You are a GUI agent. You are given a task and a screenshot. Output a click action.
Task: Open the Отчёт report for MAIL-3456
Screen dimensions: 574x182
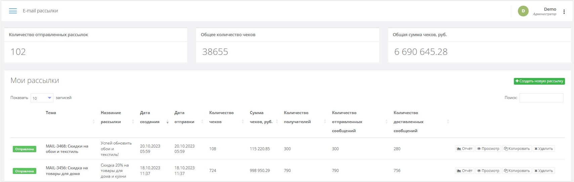point(465,171)
